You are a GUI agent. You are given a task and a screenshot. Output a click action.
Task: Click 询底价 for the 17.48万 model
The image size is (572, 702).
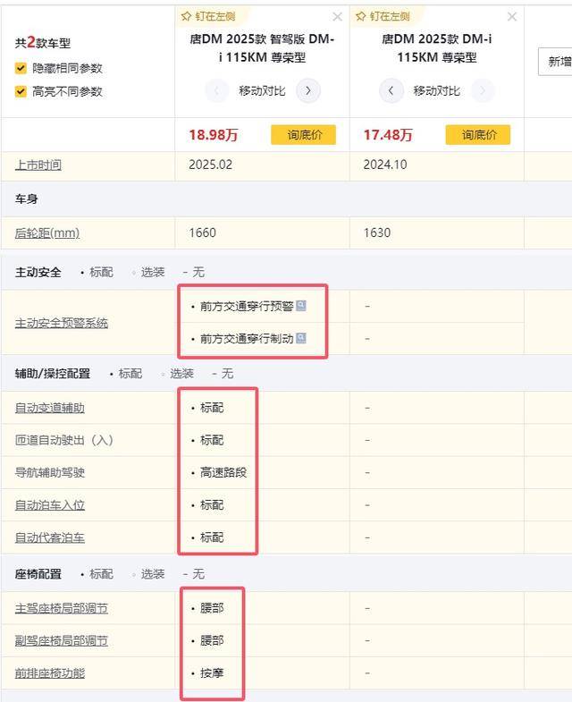pyautogui.click(x=478, y=135)
